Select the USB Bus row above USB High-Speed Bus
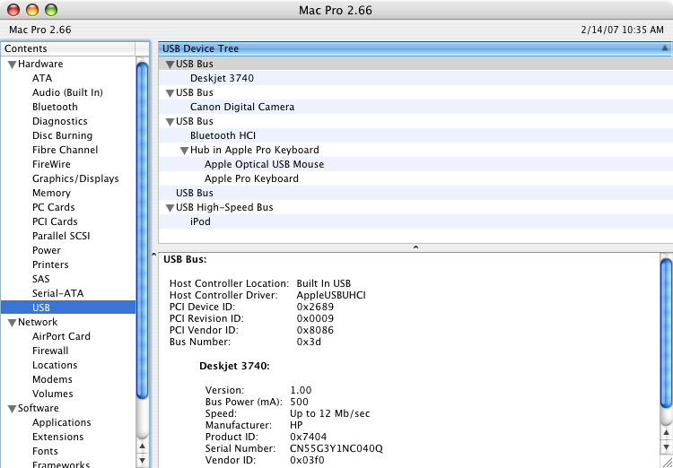673x468 pixels. pos(415,193)
